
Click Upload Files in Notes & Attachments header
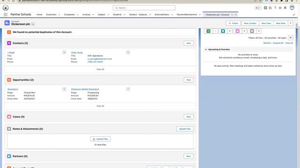(x=185, y=129)
